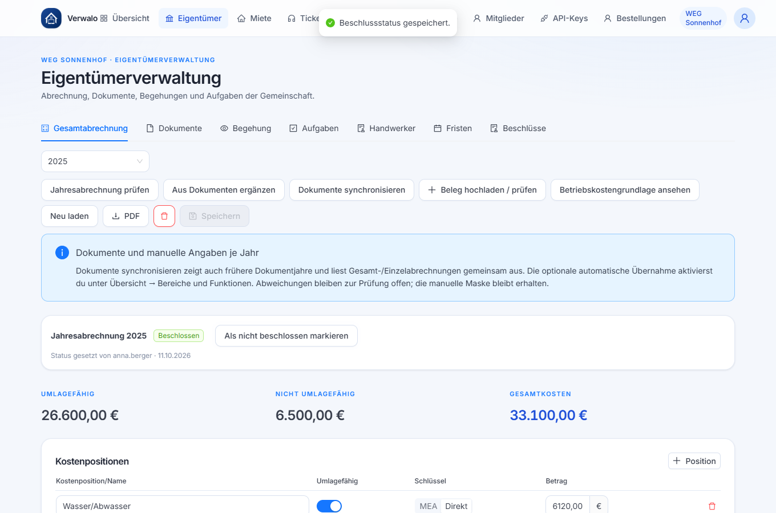
Task: Click Aus Dokumenten ergänzen button
Action: pos(224,190)
